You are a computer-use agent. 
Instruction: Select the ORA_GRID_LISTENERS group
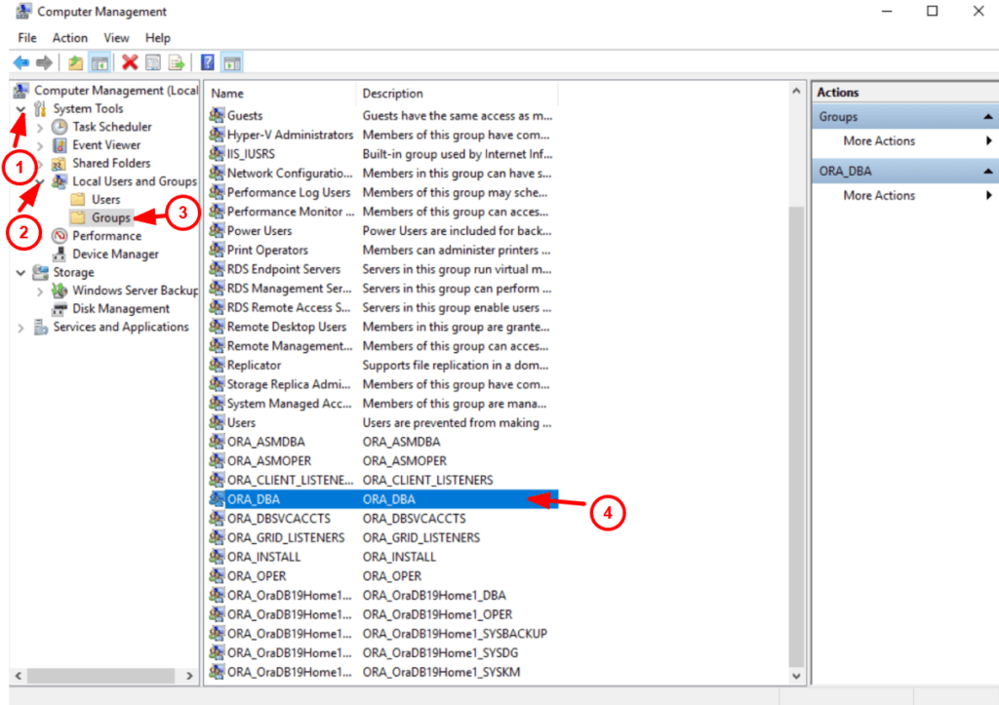click(x=382, y=537)
